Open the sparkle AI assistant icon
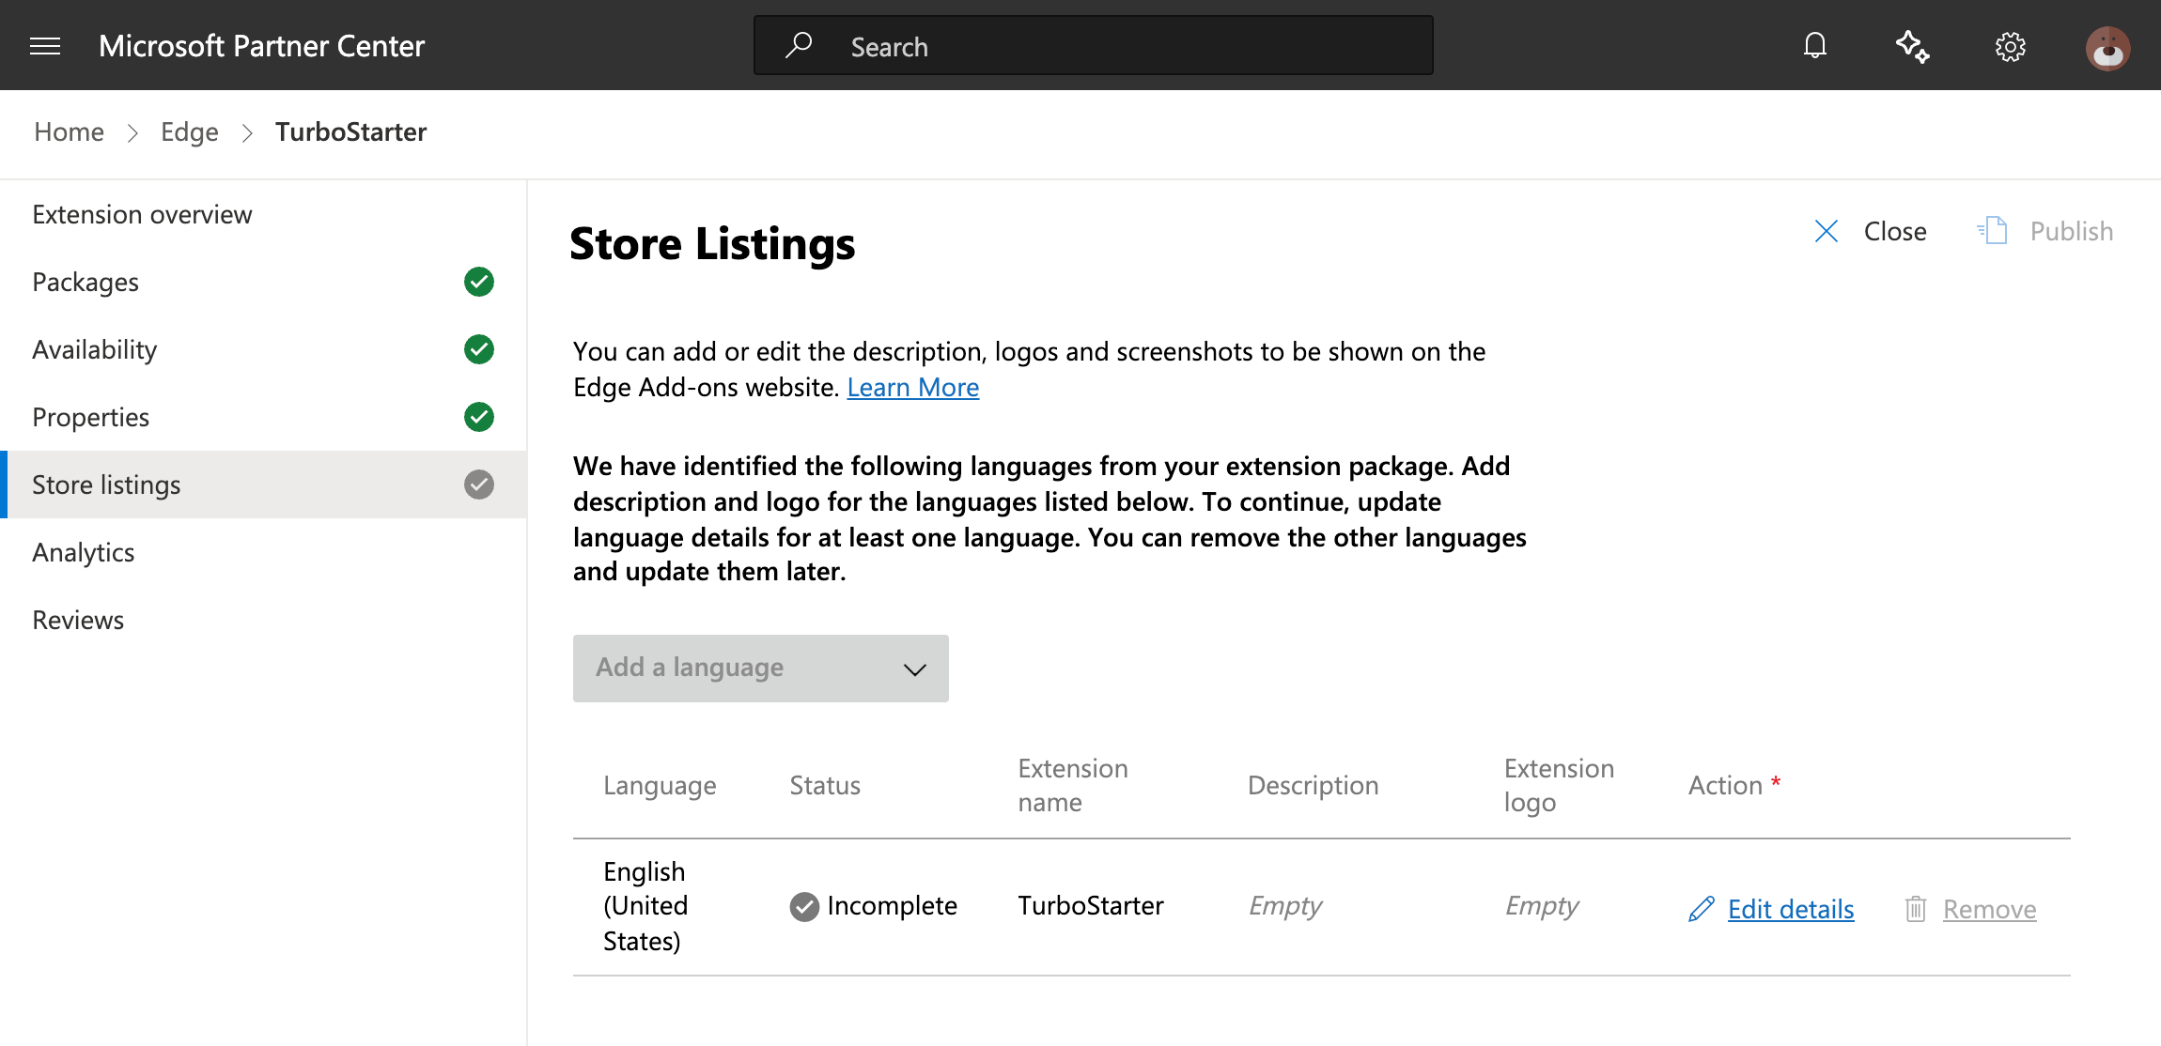Screen dimensions: 2161x1046 tap(1912, 46)
